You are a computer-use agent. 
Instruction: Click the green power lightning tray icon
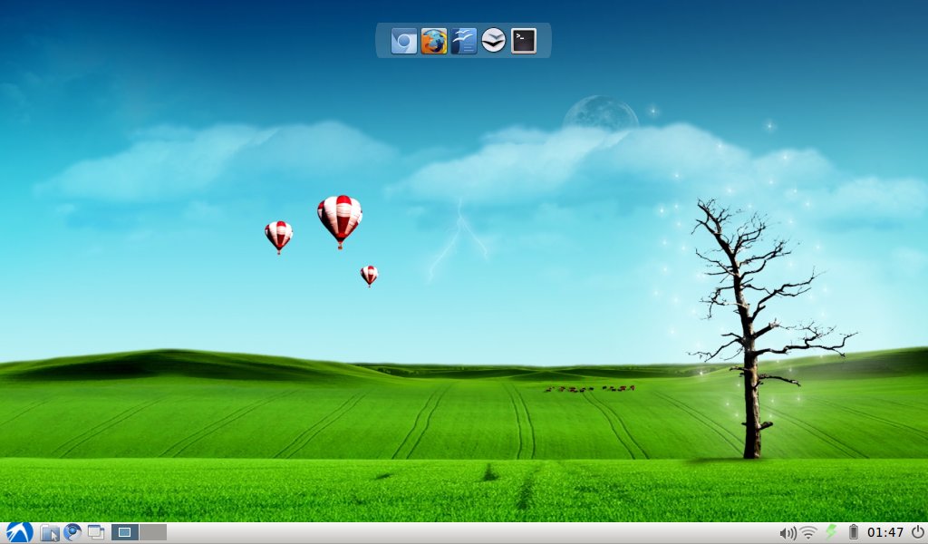pyautogui.click(x=832, y=532)
